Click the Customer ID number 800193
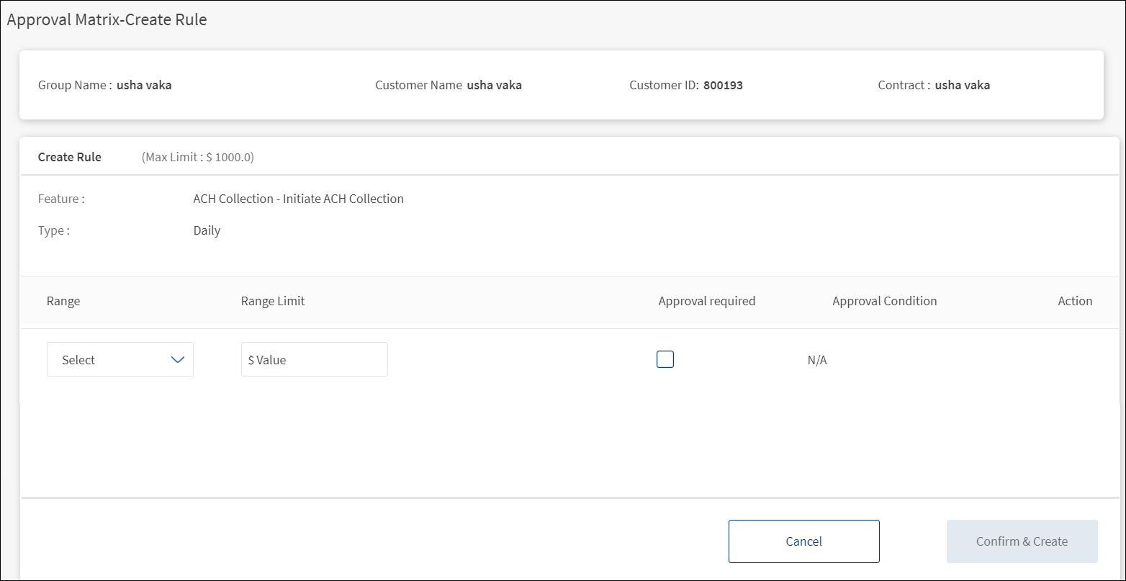 pos(723,85)
